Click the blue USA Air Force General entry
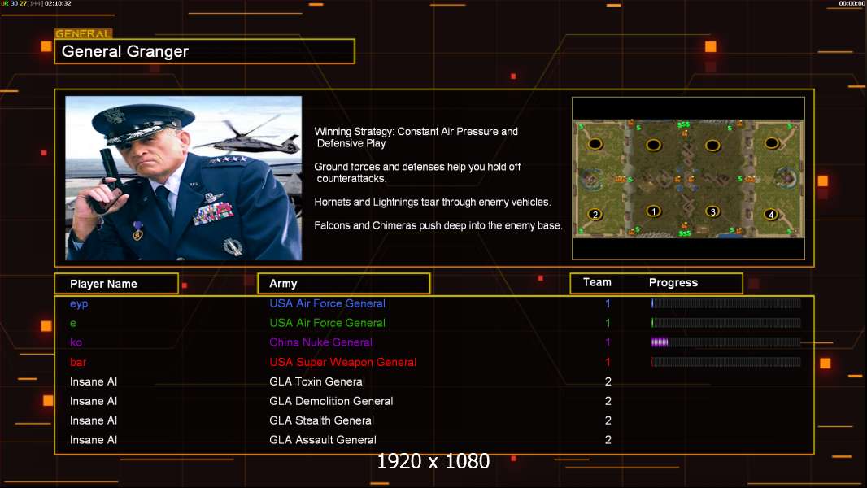The image size is (867, 488). click(327, 303)
